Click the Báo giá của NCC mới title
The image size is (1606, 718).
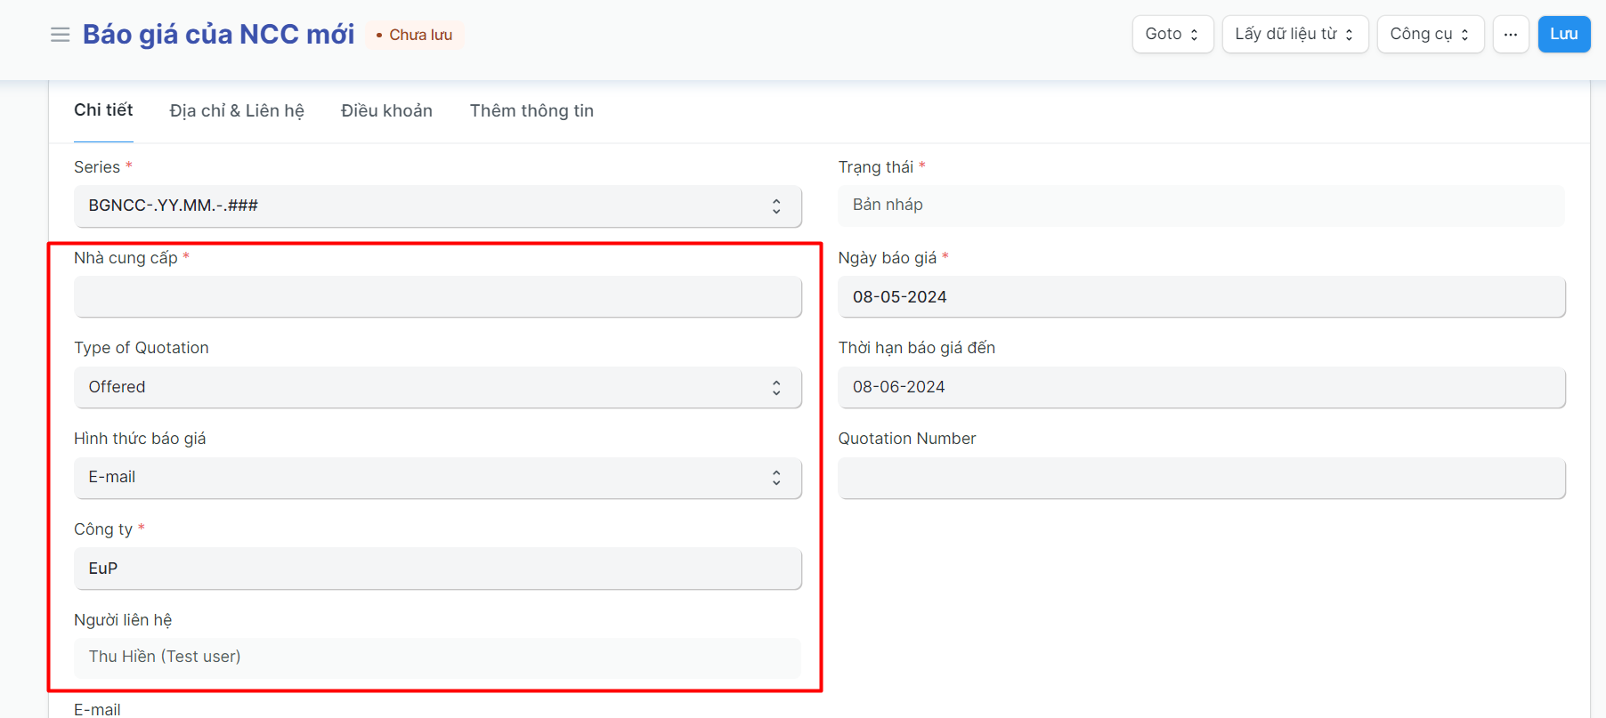pyautogui.click(x=218, y=35)
